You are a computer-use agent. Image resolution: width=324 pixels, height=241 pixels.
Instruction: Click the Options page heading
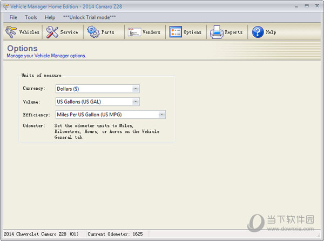(x=22, y=49)
